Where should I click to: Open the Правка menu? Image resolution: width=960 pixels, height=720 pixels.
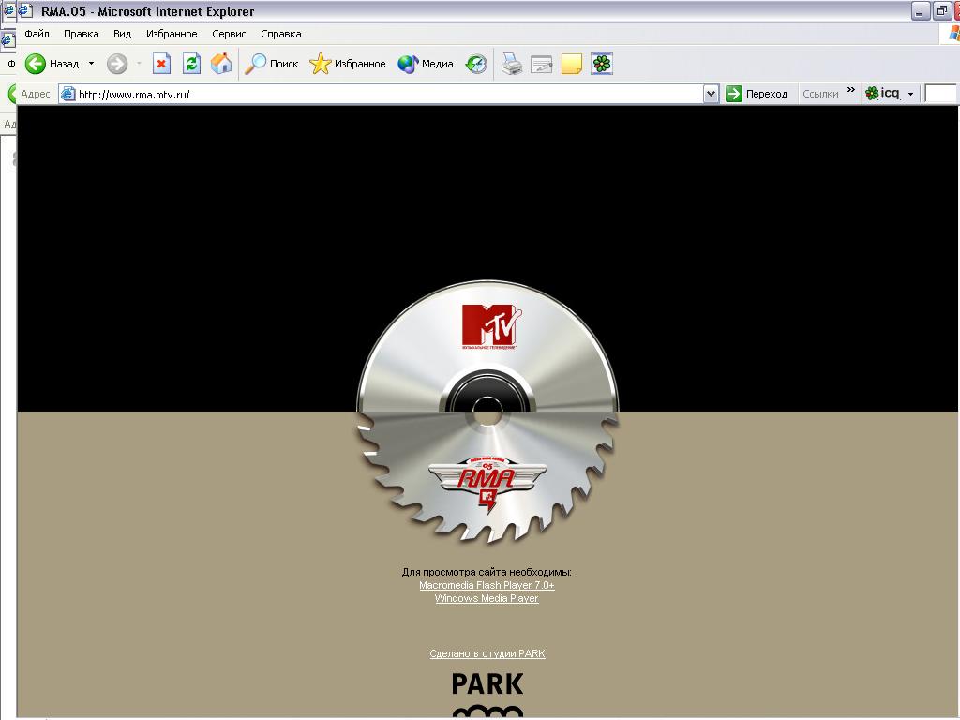[81, 34]
